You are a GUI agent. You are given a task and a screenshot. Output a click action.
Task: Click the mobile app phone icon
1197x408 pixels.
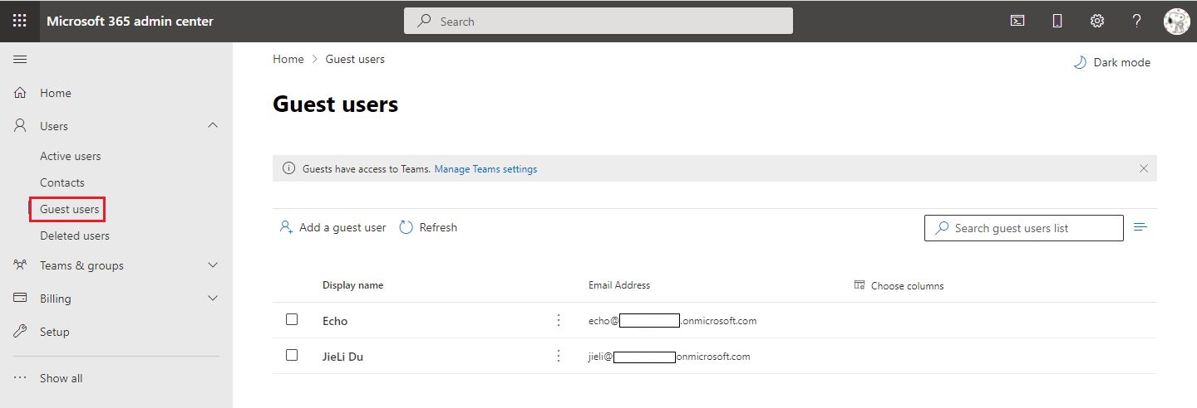click(1057, 21)
